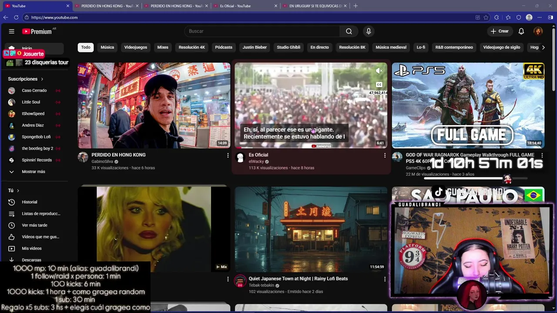
Task: Open the God of War FULL GAME thumbnail
Action: 468,106
